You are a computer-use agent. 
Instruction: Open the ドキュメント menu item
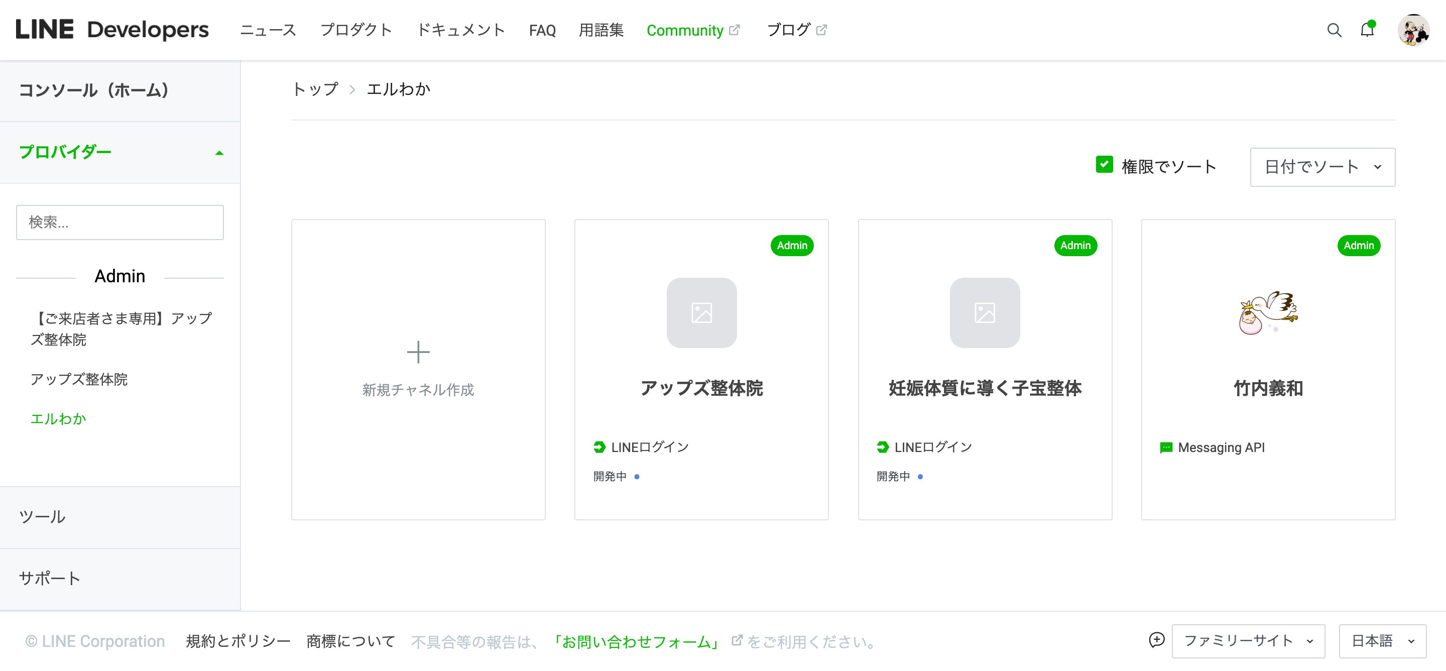(460, 30)
